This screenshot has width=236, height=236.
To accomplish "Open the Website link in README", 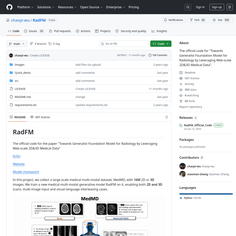I will 19,164.
